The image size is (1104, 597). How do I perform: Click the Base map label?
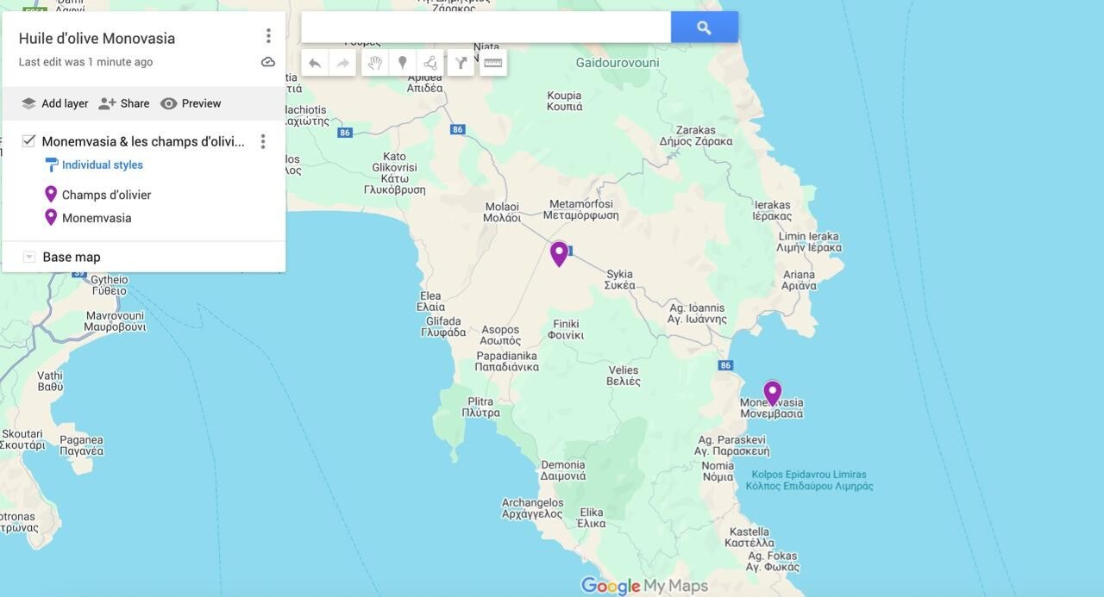click(x=72, y=257)
